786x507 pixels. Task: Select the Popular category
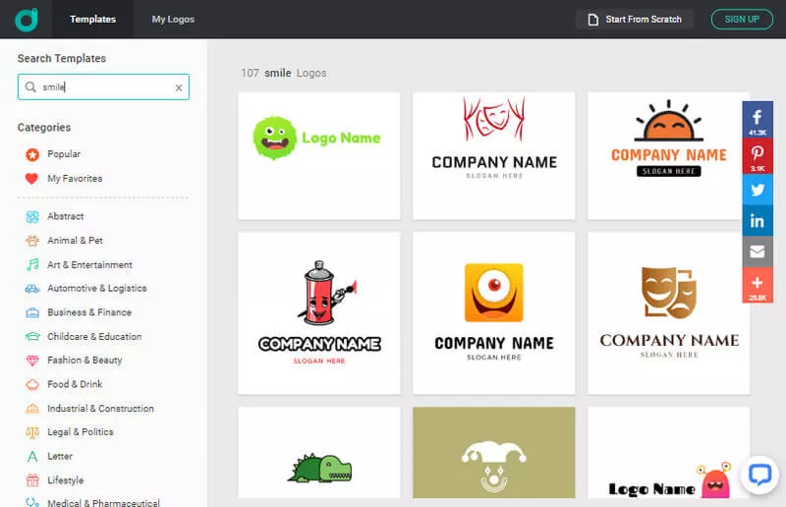point(64,154)
